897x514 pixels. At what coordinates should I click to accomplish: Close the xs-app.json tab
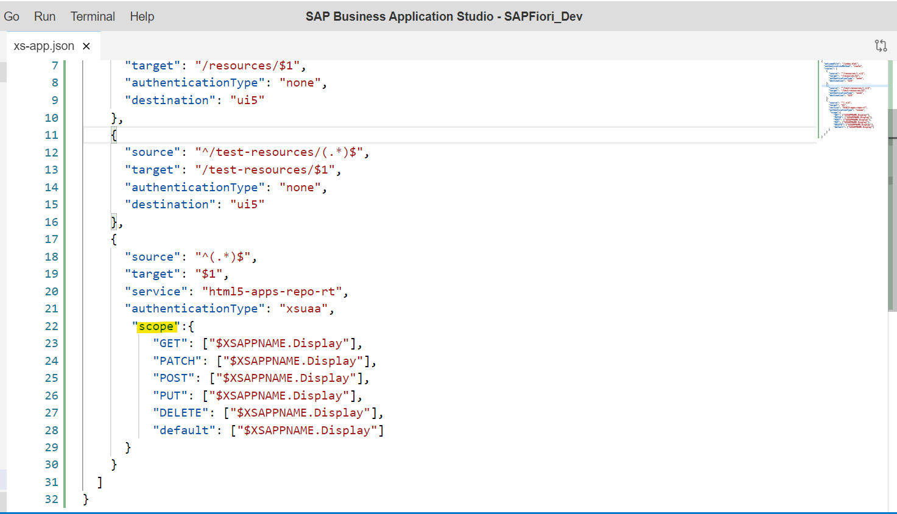(x=86, y=46)
